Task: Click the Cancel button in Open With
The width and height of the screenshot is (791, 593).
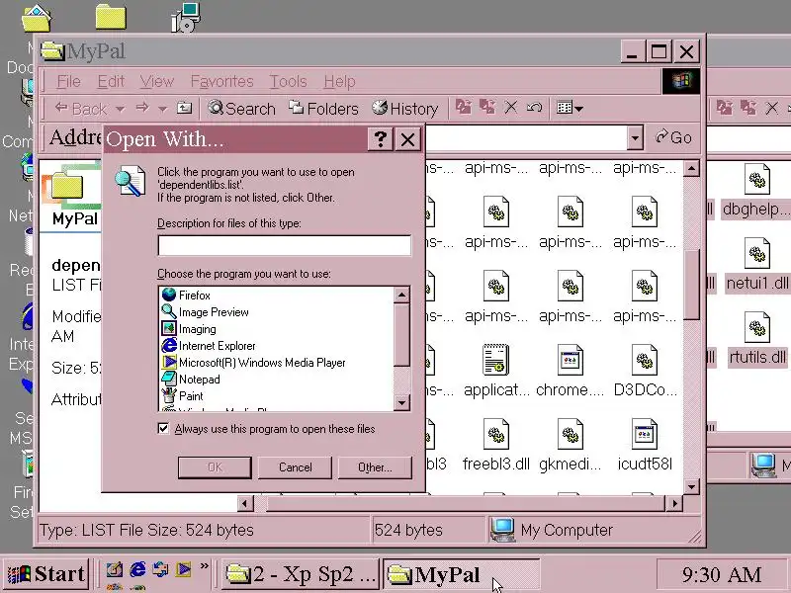Action: pyautogui.click(x=295, y=467)
